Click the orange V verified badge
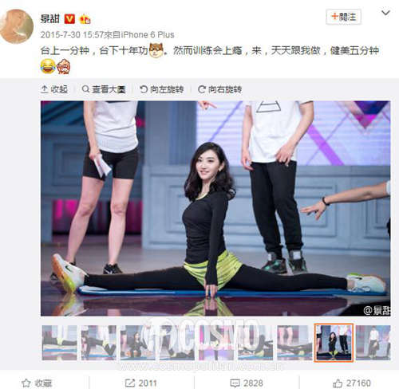399x389 pixels. click(x=69, y=19)
